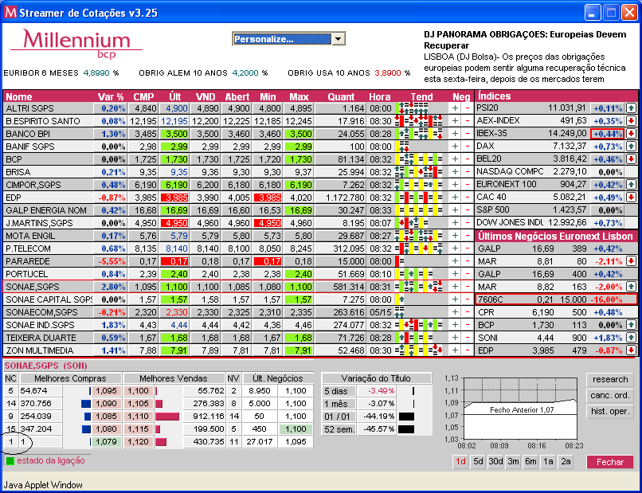Click the CPR last trade row
Image resolution: width=642 pixels, height=493 pixels.
pos(556,312)
